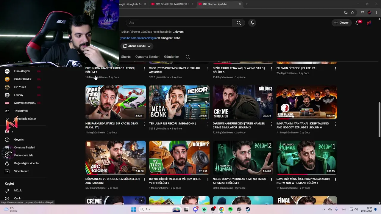
Task: Open Spotify from the taskbar
Action: click(230, 209)
